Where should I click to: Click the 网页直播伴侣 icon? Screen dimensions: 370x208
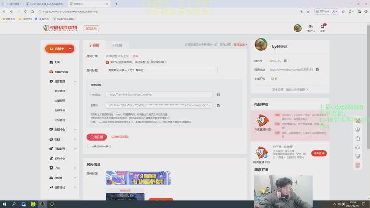coord(261,153)
